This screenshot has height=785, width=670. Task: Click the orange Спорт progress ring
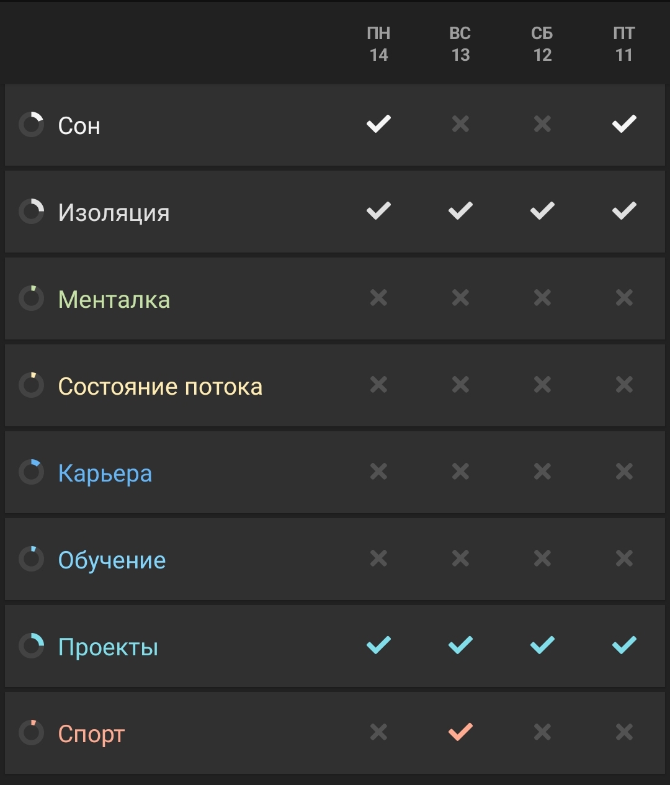tap(31, 733)
